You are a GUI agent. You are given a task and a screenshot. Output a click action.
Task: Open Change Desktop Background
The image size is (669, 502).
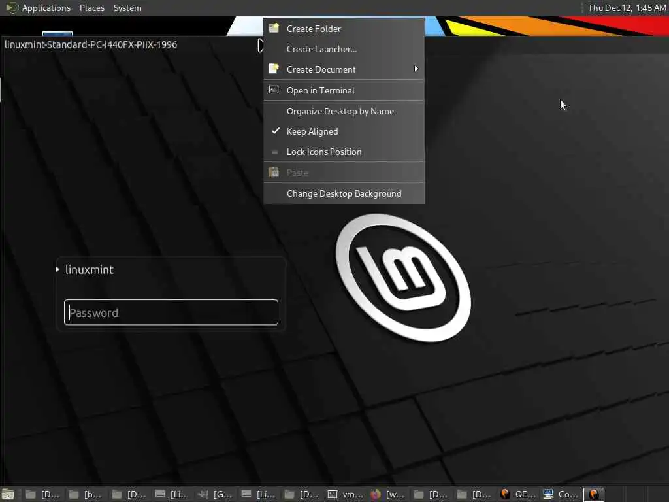click(344, 193)
